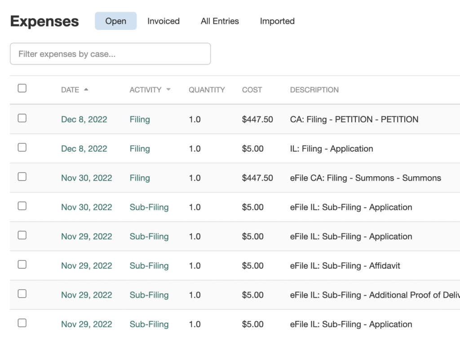Switch to the Invoiced tab
Screen dimensions: 460x338
pyautogui.click(x=163, y=21)
